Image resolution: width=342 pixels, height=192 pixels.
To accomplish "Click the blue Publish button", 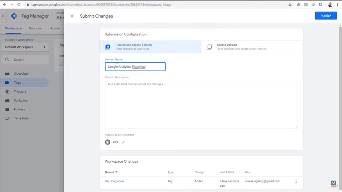I will pyautogui.click(x=326, y=16).
